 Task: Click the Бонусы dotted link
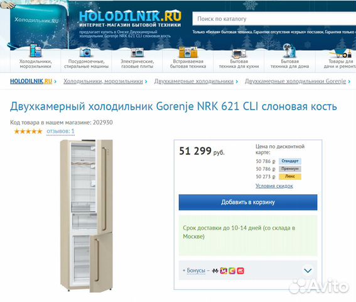196,271
